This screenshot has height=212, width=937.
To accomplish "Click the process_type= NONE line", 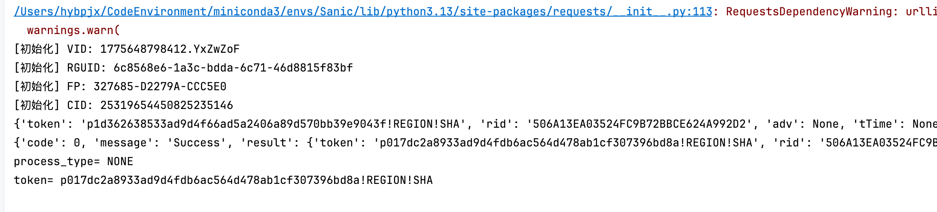I will pyautogui.click(x=73, y=161).
